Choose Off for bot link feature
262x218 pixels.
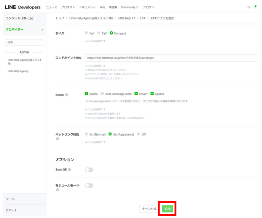click(x=139, y=134)
